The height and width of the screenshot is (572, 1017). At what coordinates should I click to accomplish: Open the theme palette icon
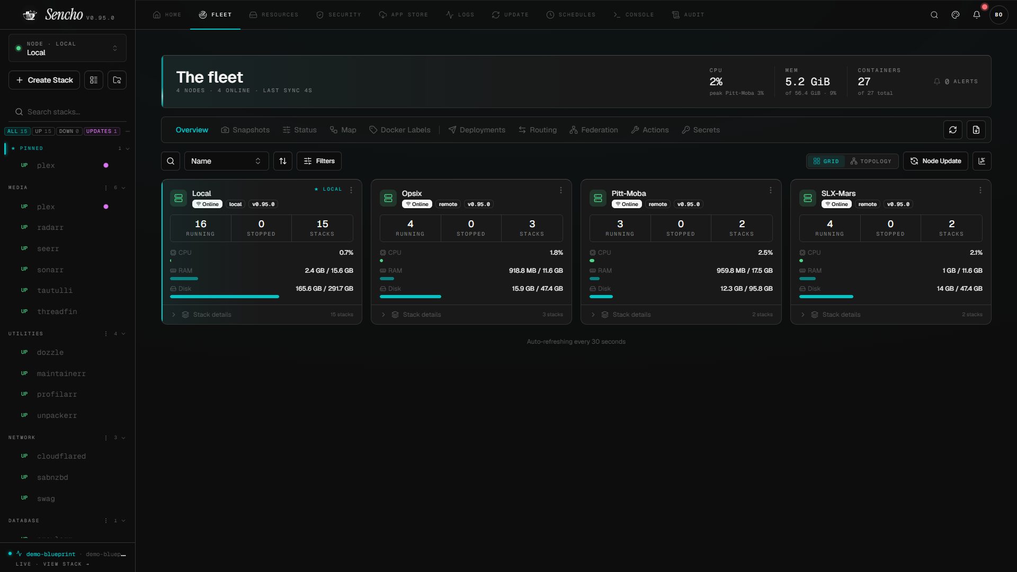pos(956,15)
